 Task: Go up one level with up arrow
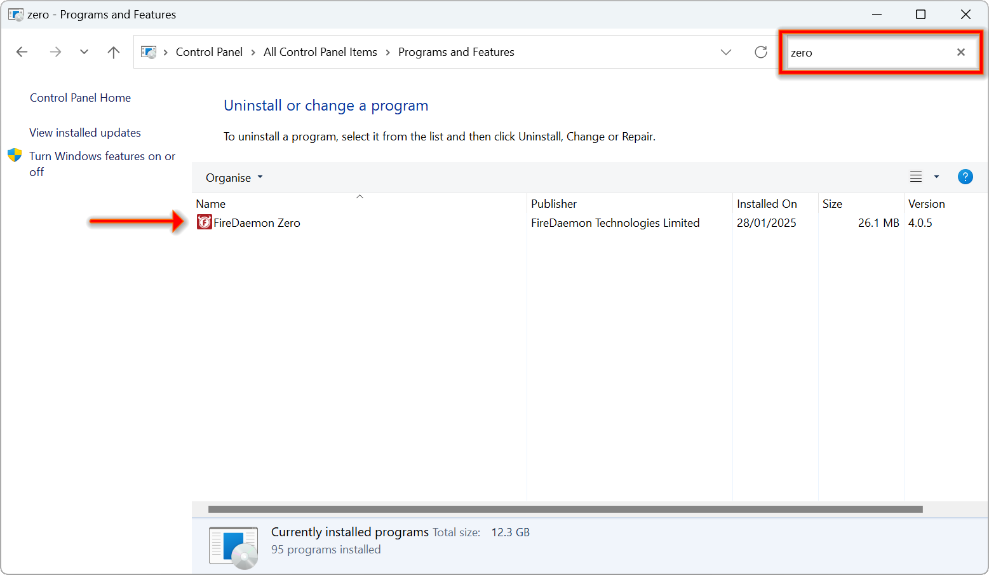[114, 52]
